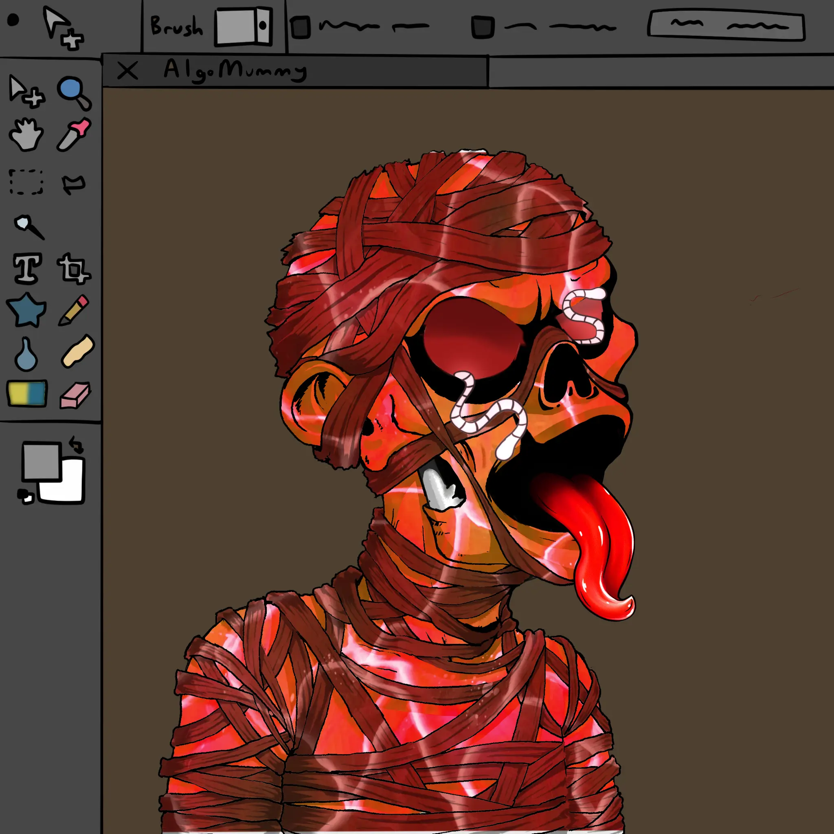Switch to the AlgoMummy document tab
The width and height of the screenshot is (834, 834).
(235, 70)
